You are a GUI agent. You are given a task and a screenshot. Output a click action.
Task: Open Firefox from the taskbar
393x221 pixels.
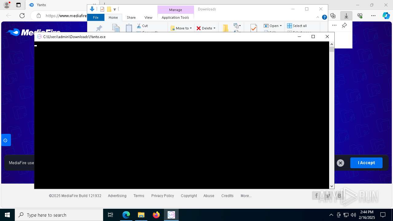156,215
